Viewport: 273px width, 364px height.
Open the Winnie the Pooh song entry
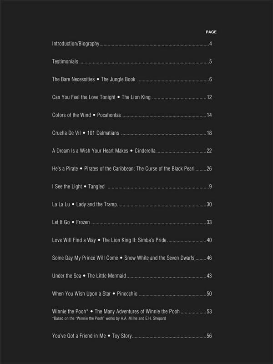tap(116, 311)
